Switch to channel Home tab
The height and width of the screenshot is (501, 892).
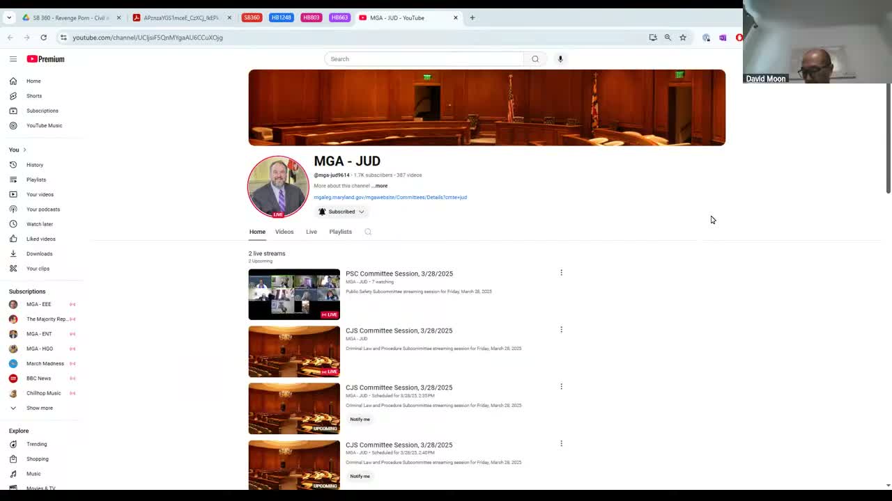[x=257, y=232]
